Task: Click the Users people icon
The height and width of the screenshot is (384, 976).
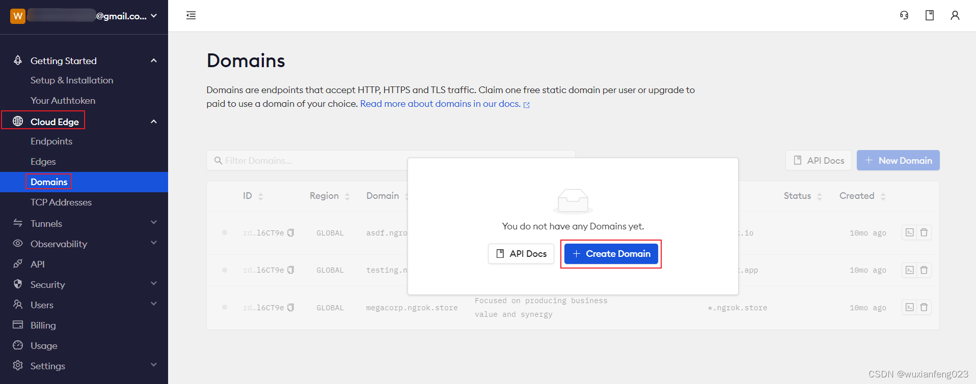Action: pyautogui.click(x=18, y=304)
